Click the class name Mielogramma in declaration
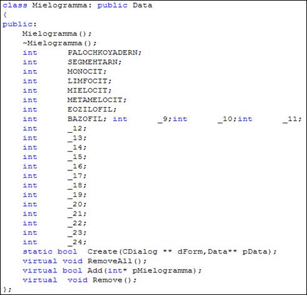 (x=59, y=6)
